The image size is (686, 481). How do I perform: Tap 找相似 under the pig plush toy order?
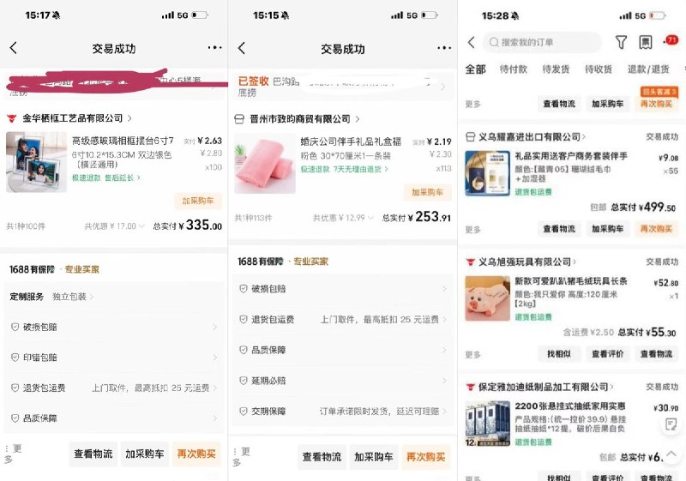pos(559,354)
